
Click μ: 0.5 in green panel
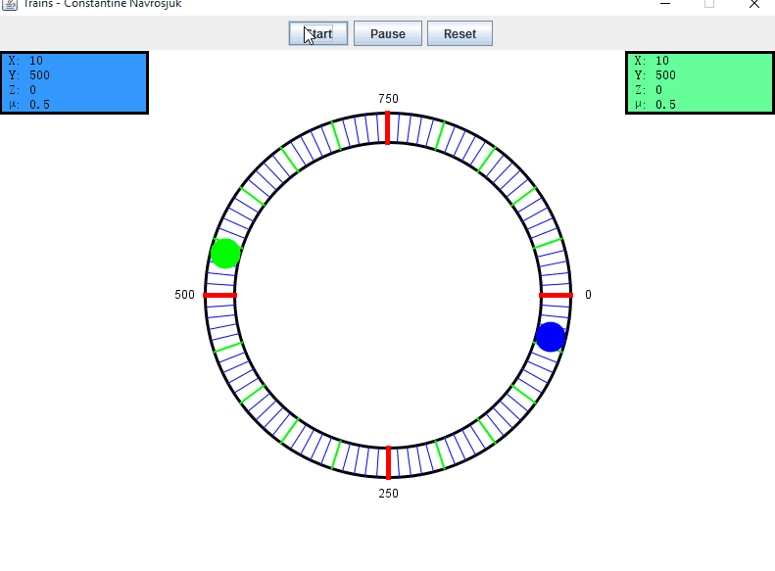(x=655, y=105)
